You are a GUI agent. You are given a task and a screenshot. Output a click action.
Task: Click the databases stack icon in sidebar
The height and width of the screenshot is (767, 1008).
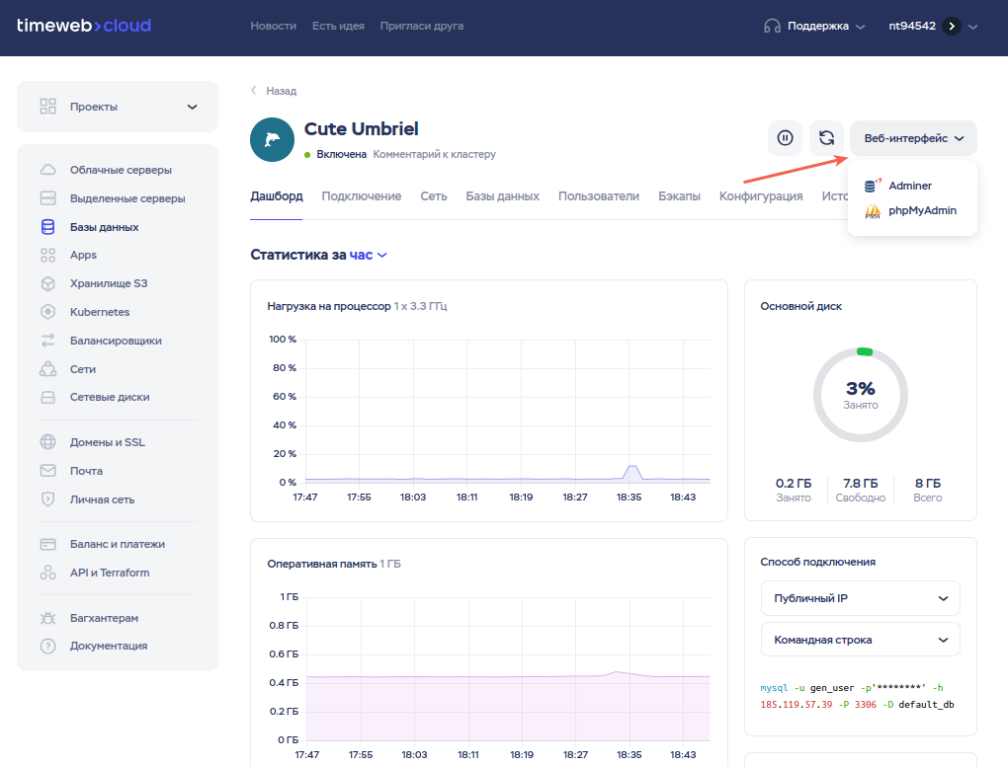point(47,227)
